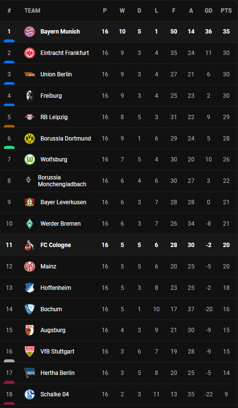The image size is (238, 408).
Task: Select the Hertha Berlin flag logo
Action: pyautogui.click(x=30, y=373)
